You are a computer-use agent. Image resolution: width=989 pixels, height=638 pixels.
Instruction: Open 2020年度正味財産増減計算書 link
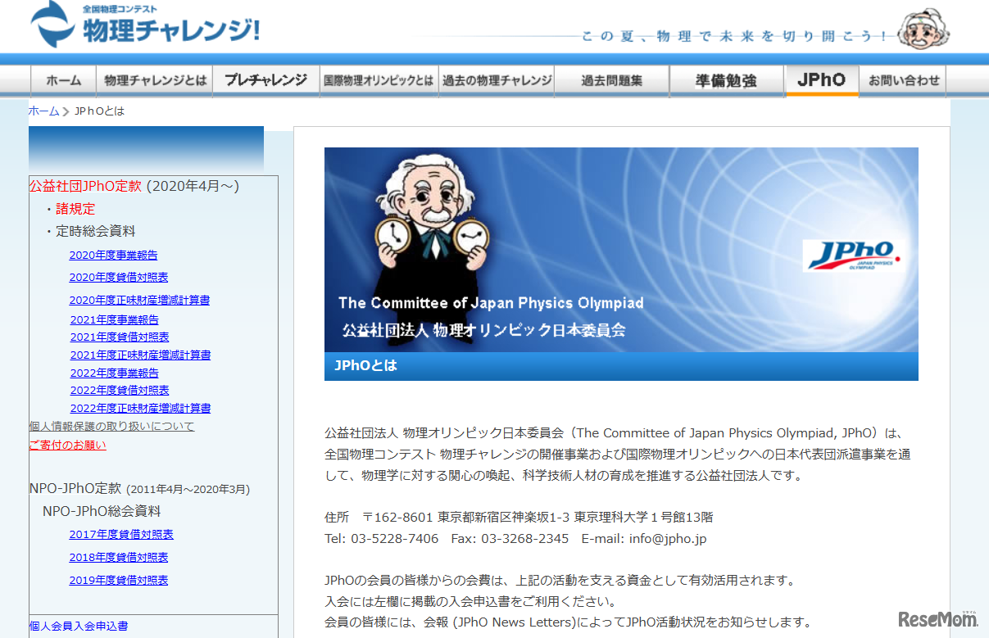(x=139, y=300)
